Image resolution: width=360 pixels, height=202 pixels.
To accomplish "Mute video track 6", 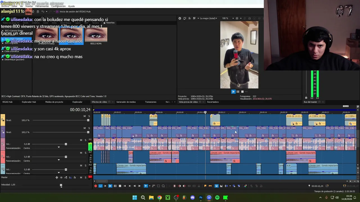I will 84,116.
